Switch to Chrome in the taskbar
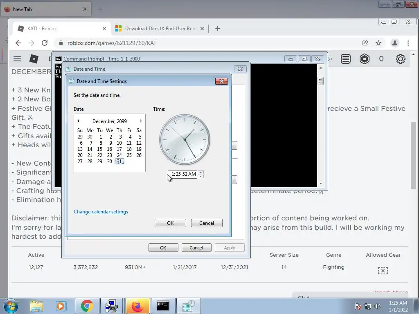The image size is (419, 314). (87, 306)
